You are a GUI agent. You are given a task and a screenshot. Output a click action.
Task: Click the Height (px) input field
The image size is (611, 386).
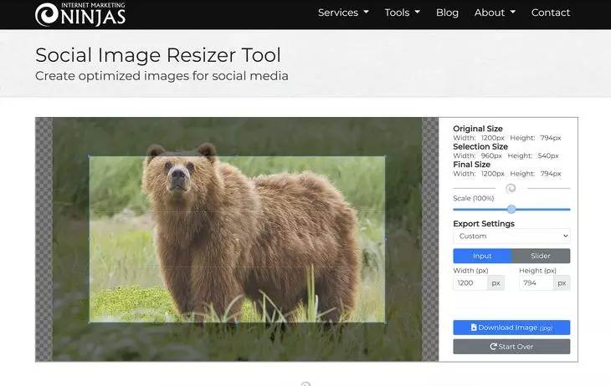point(537,283)
